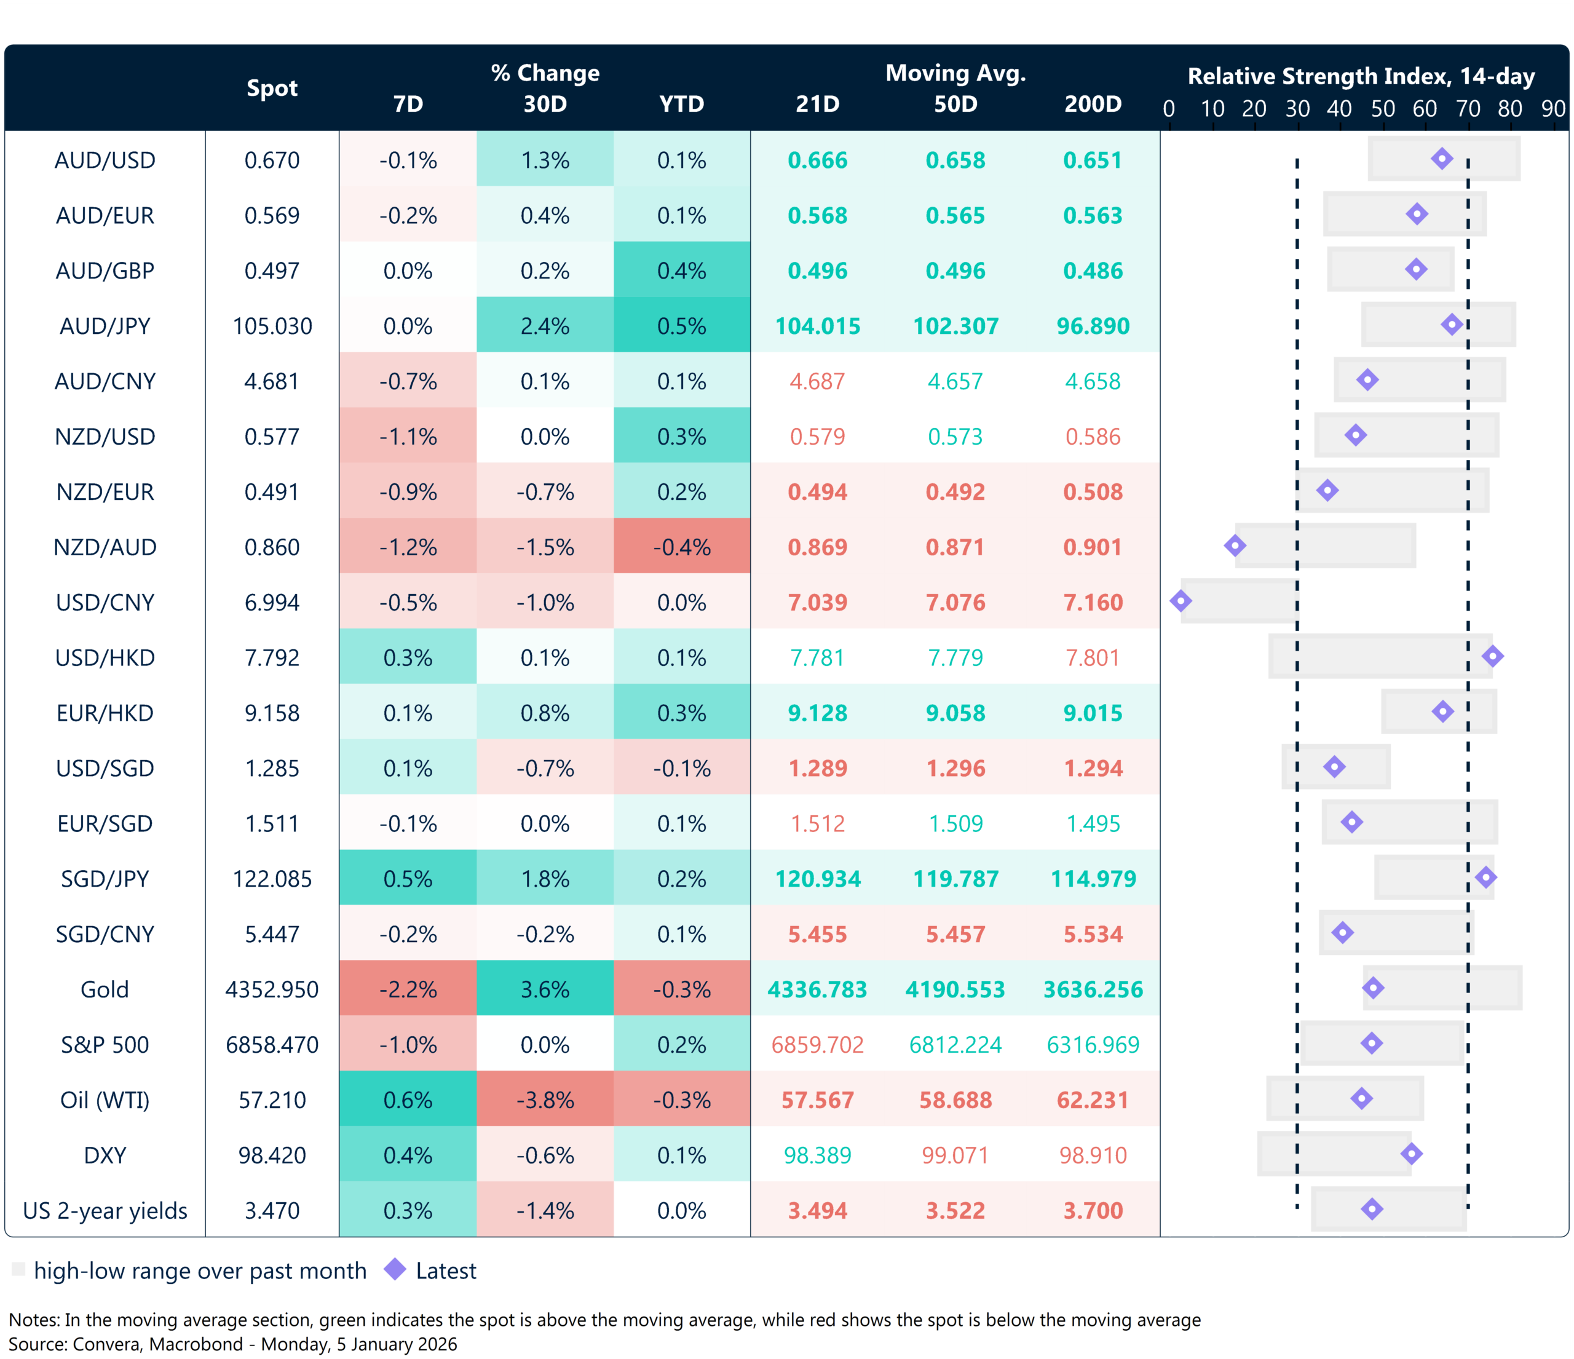Click the Spot column header

[x=272, y=88]
